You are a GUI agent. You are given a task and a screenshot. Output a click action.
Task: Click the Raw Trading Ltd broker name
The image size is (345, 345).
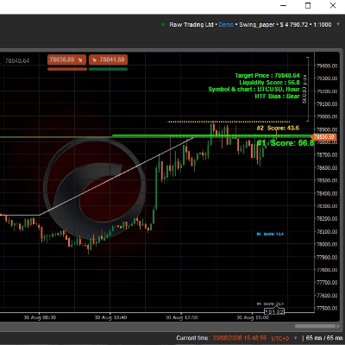pos(191,25)
